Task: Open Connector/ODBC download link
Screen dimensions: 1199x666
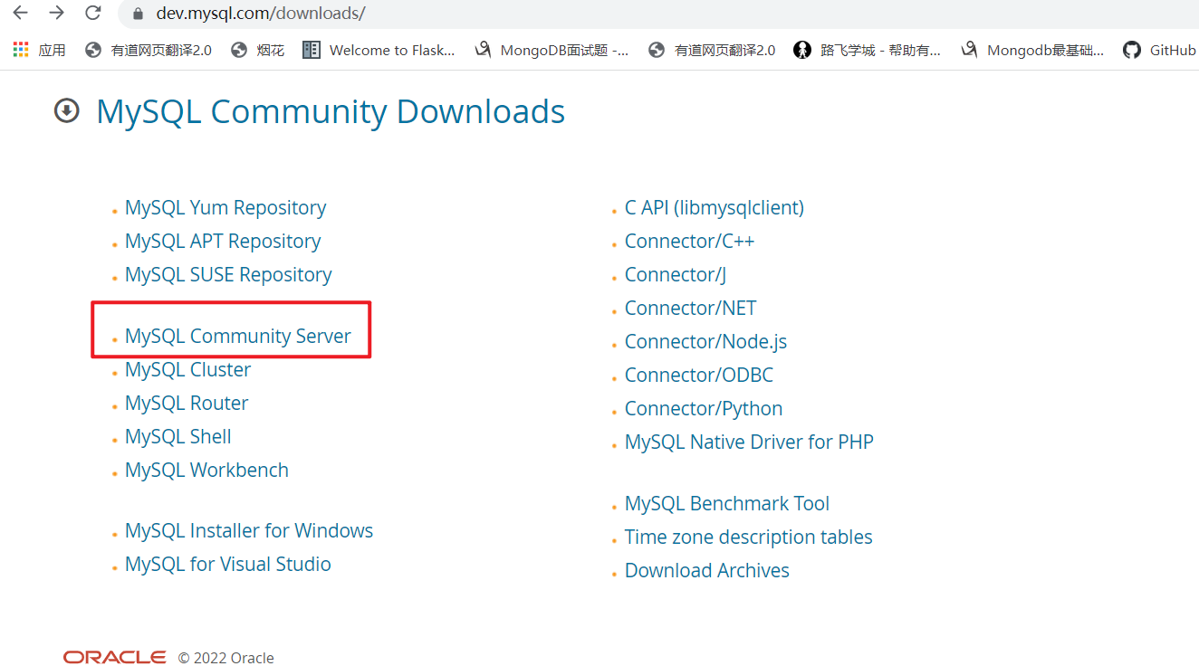Action: coord(699,376)
